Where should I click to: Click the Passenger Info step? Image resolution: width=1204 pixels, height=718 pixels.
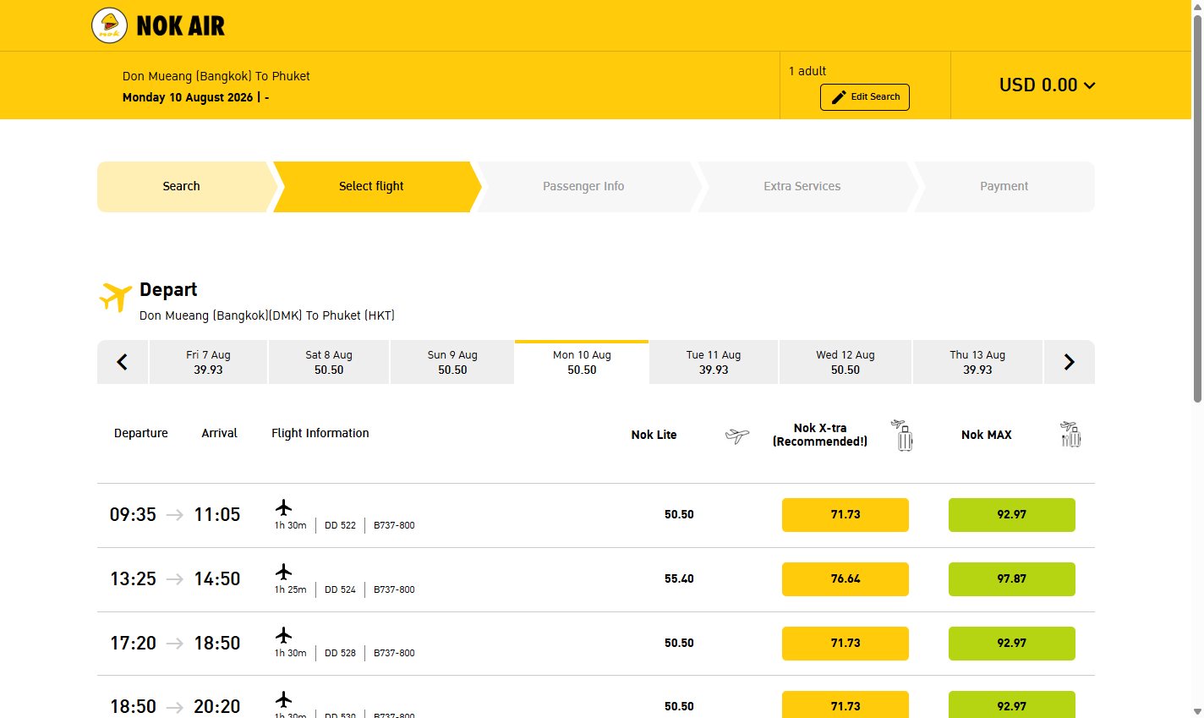[x=588, y=187]
